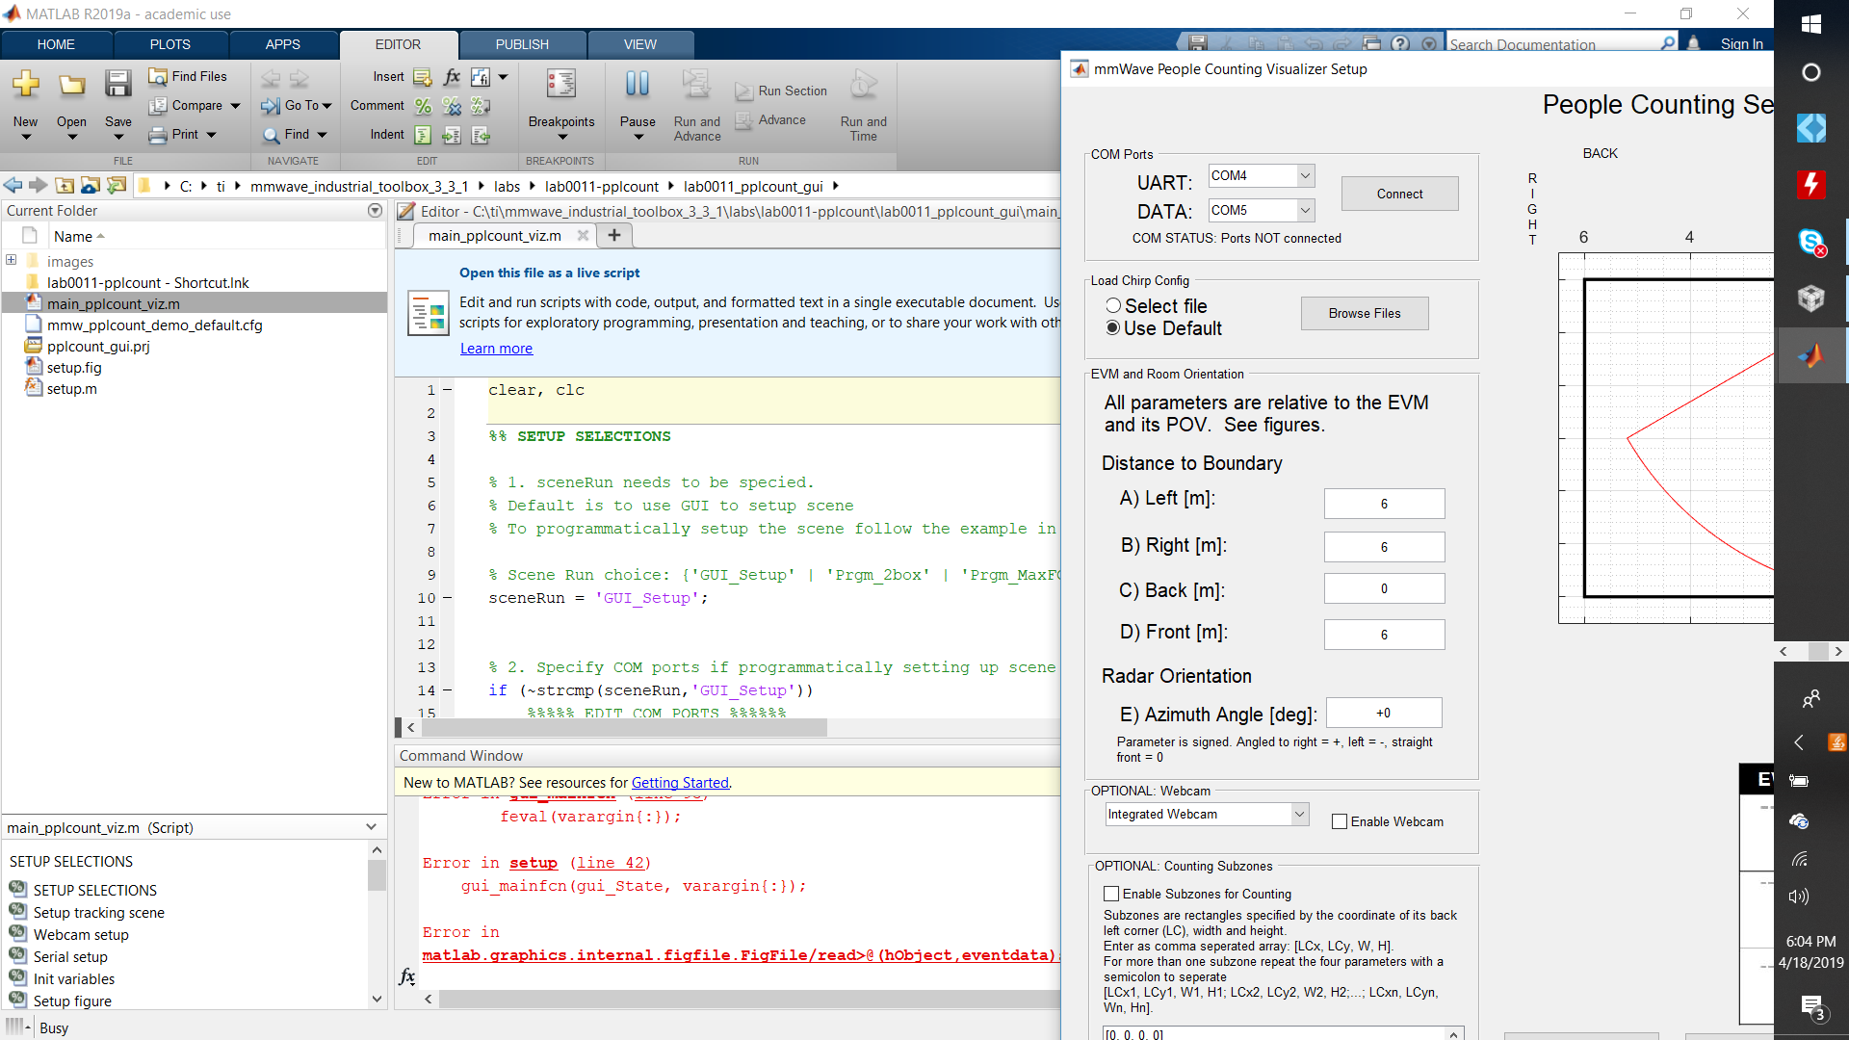Image resolution: width=1849 pixels, height=1040 pixels.
Task: Click the Save disk icon
Action: point(117,85)
